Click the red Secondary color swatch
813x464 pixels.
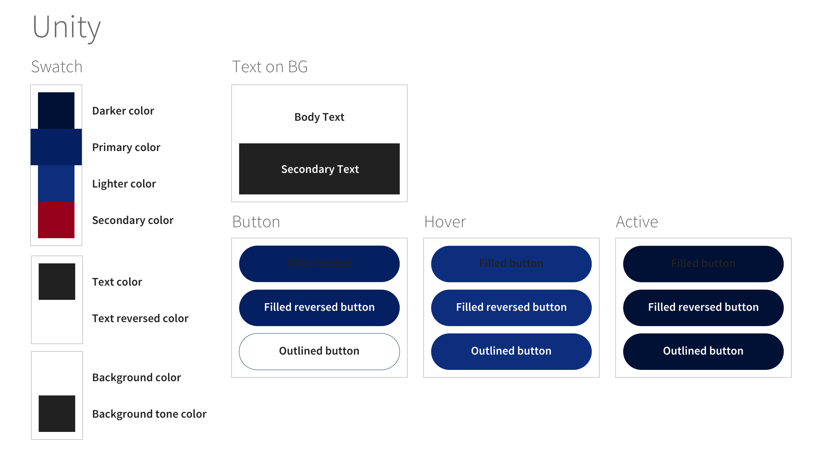tap(56, 220)
